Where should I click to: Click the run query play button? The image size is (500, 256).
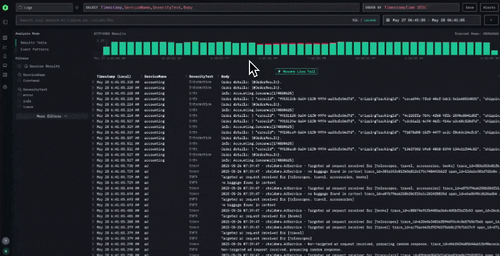point(489,20)
